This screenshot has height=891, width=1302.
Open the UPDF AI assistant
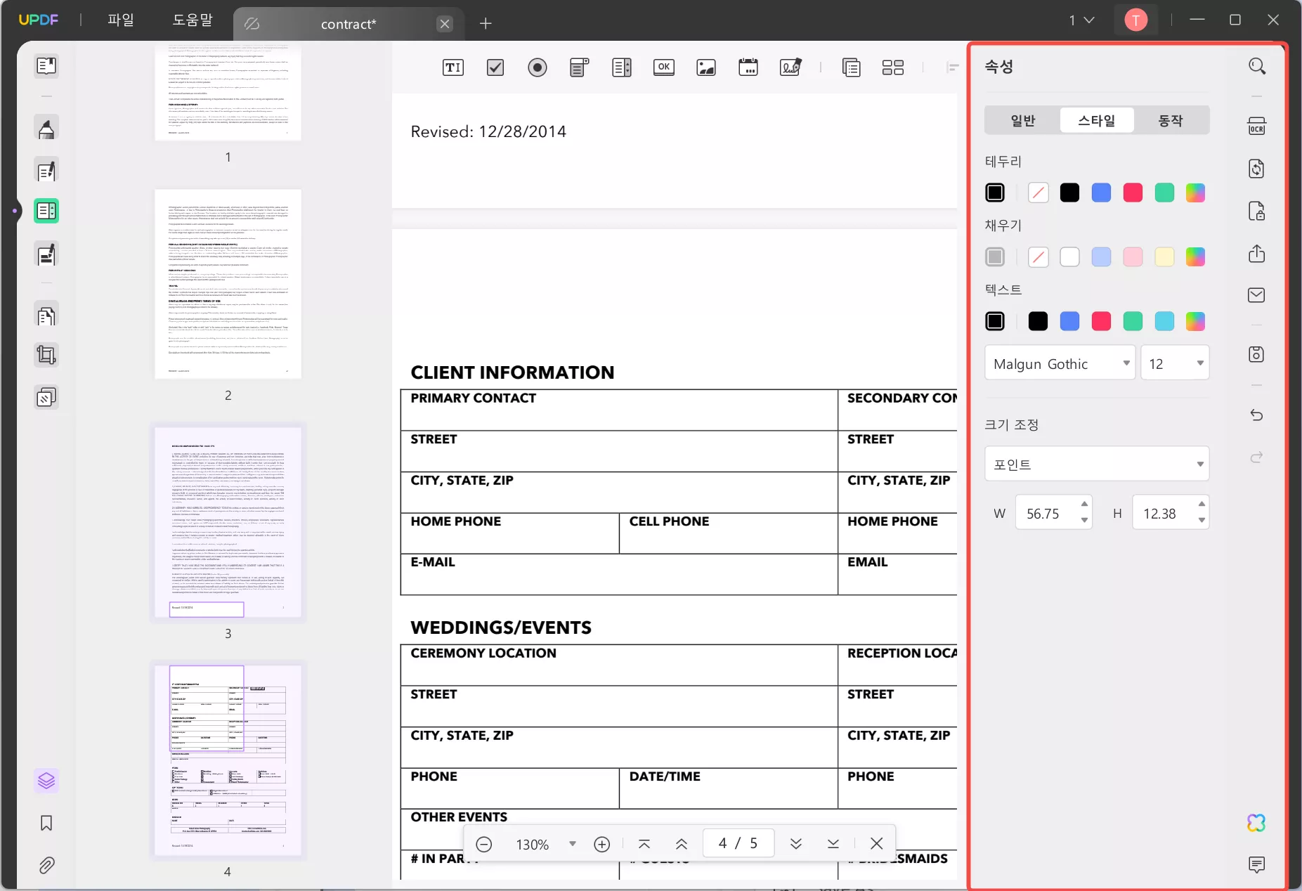(1257, 823)
